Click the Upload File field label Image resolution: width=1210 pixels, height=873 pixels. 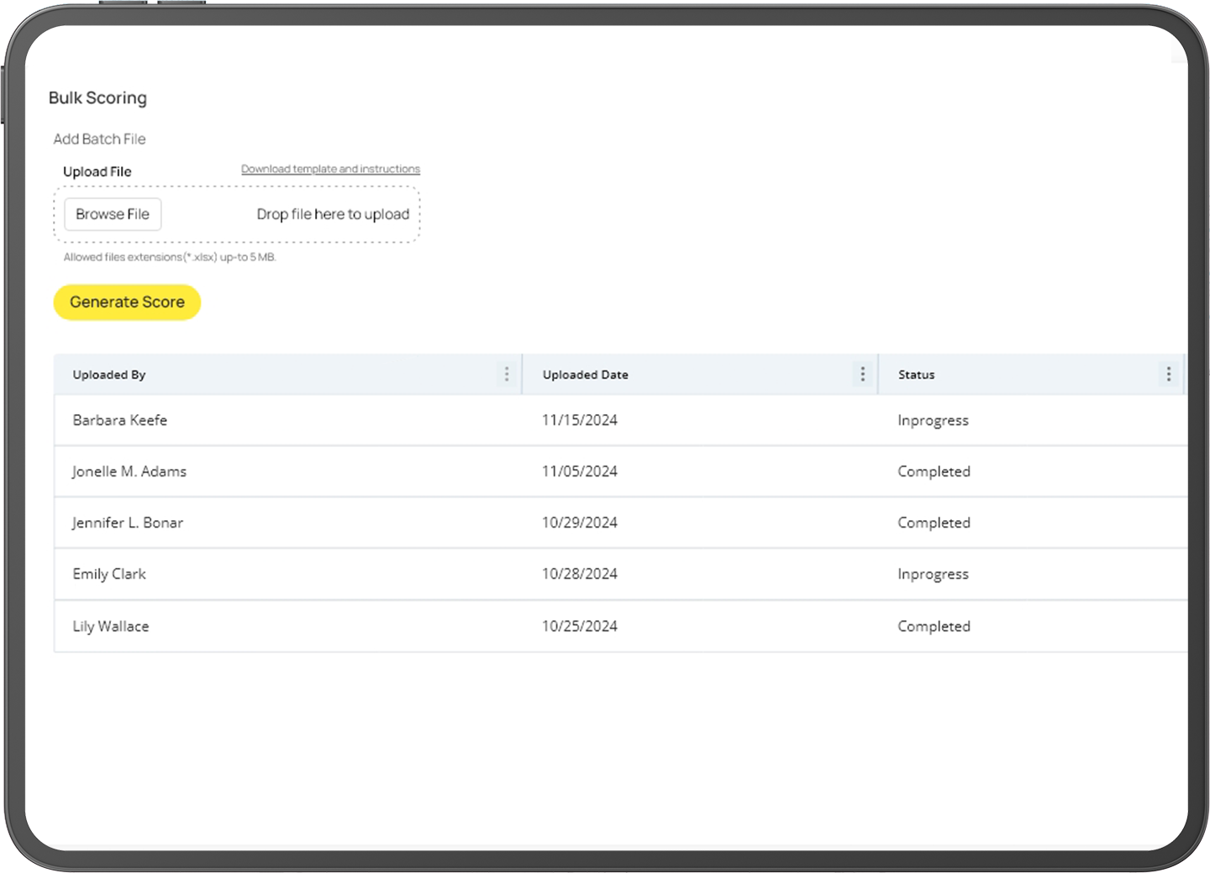[97, 171]
